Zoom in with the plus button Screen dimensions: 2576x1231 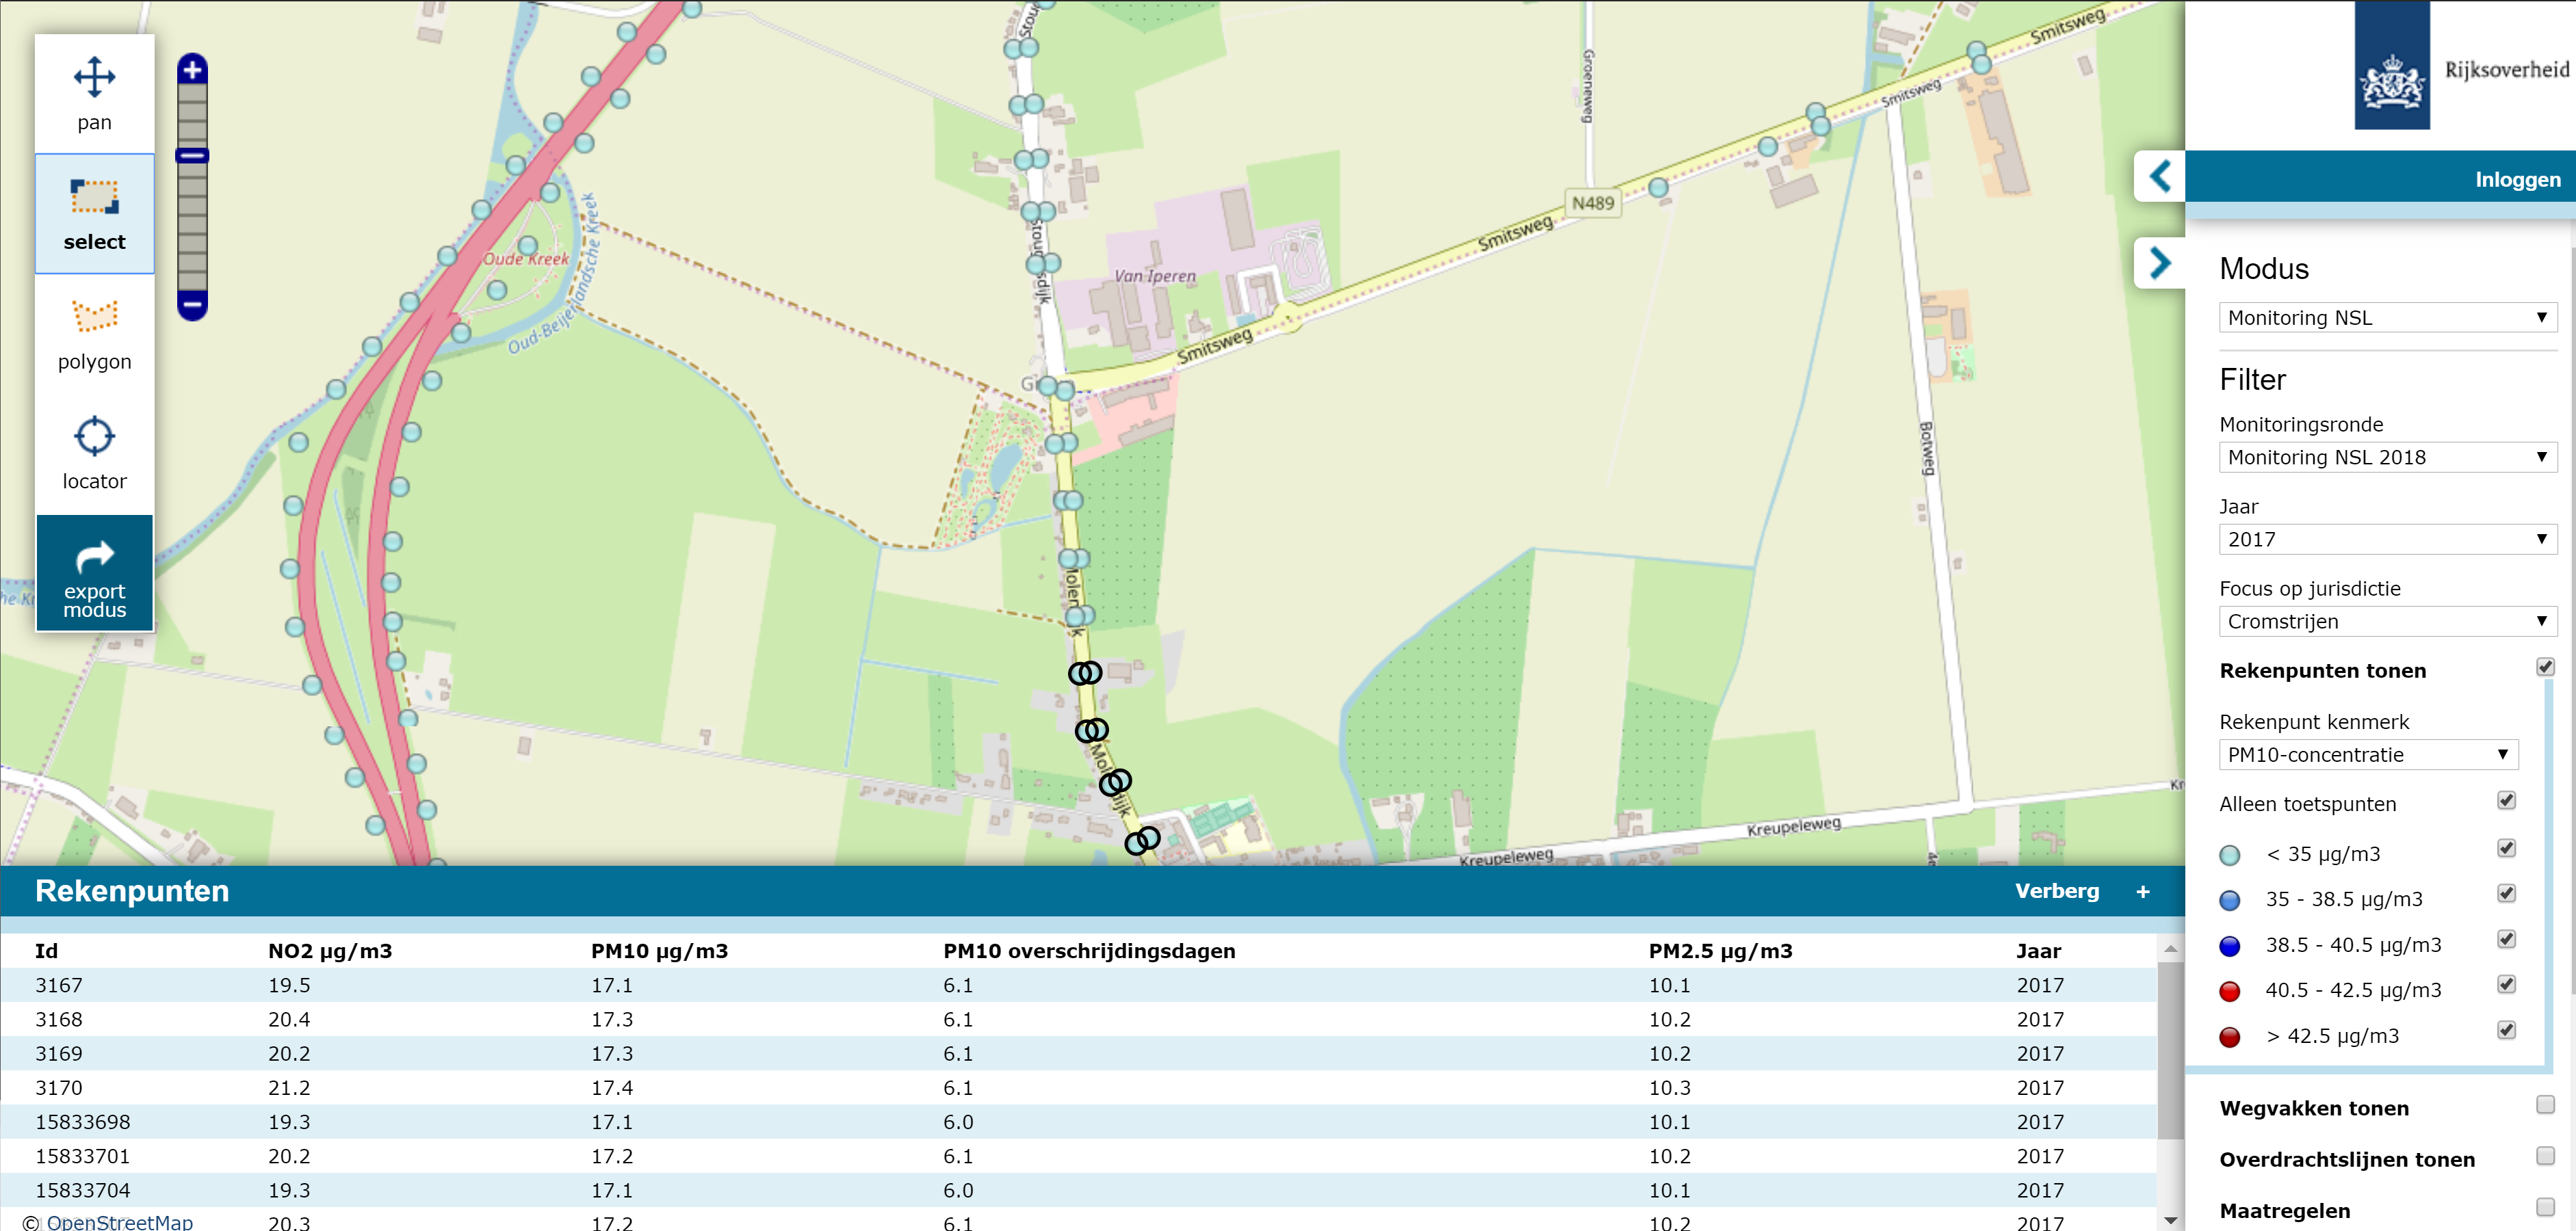pos(192,70)
